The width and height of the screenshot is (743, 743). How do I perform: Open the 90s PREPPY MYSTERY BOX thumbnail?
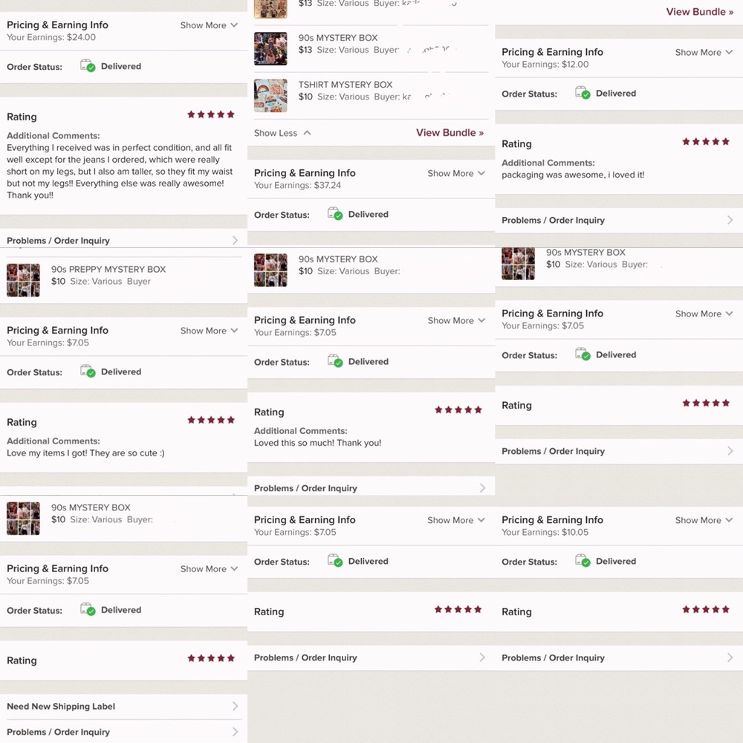coord(23,280)
